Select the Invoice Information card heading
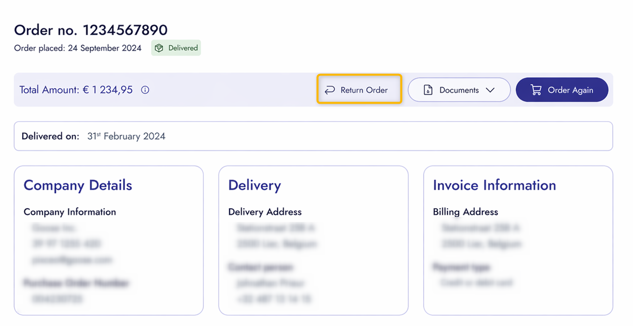 (x=494, y=185)
